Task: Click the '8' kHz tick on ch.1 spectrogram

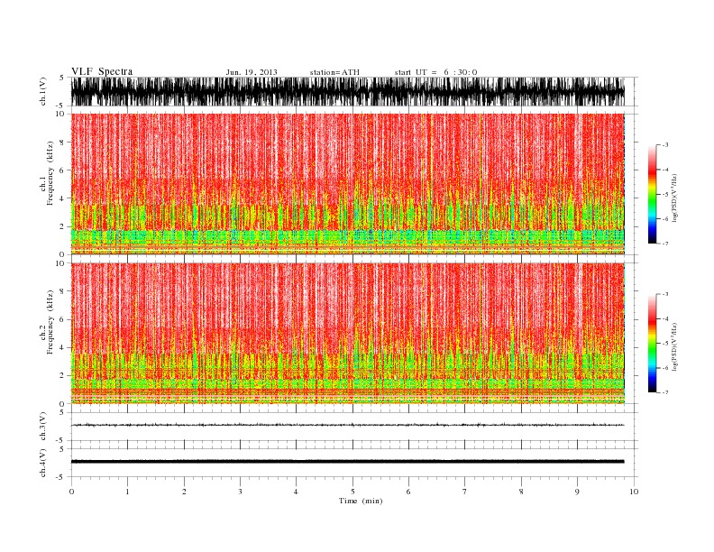Action: point(63,143)
